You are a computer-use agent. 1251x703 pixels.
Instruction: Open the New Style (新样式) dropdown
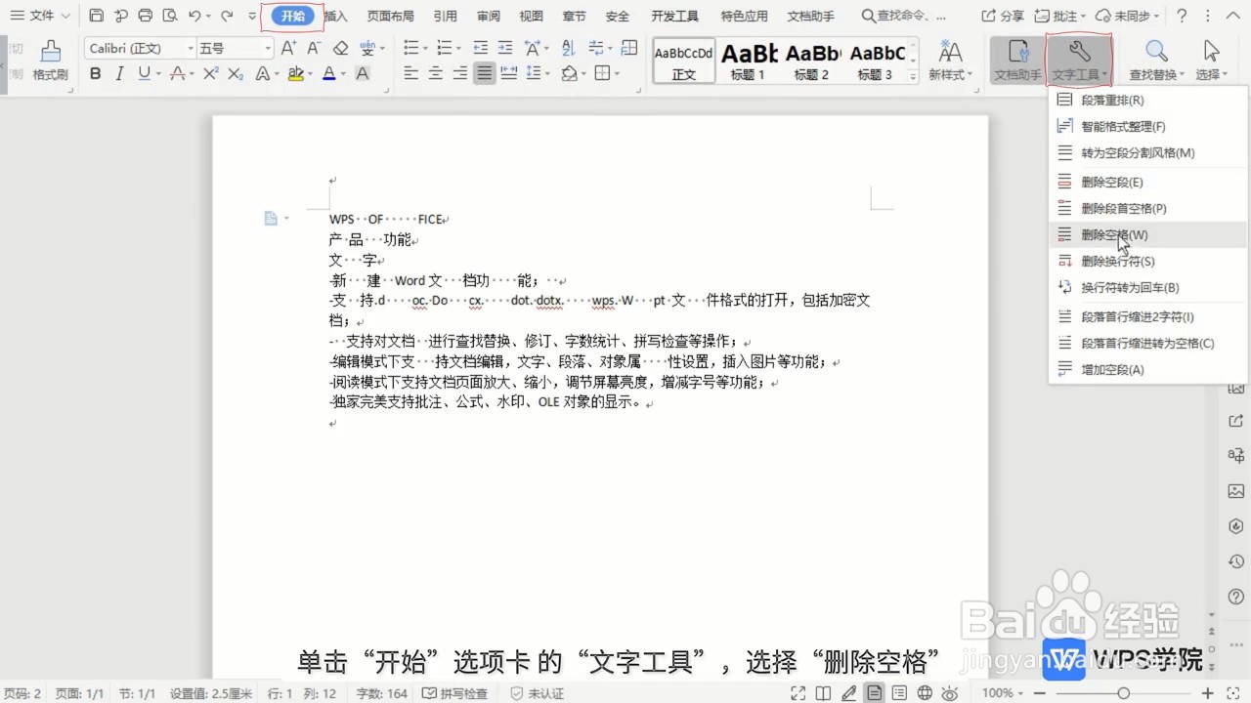(x=950, y=61)
